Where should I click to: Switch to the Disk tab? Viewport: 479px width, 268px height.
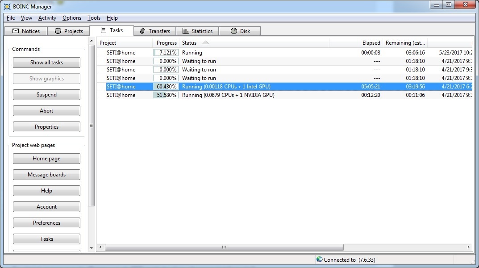tap(240, 31)
